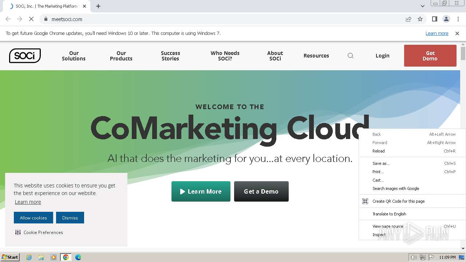The height and width of the screenshot is (262, 466).
Task: Open the tab search chevron
Action: (x=422, y=6)
